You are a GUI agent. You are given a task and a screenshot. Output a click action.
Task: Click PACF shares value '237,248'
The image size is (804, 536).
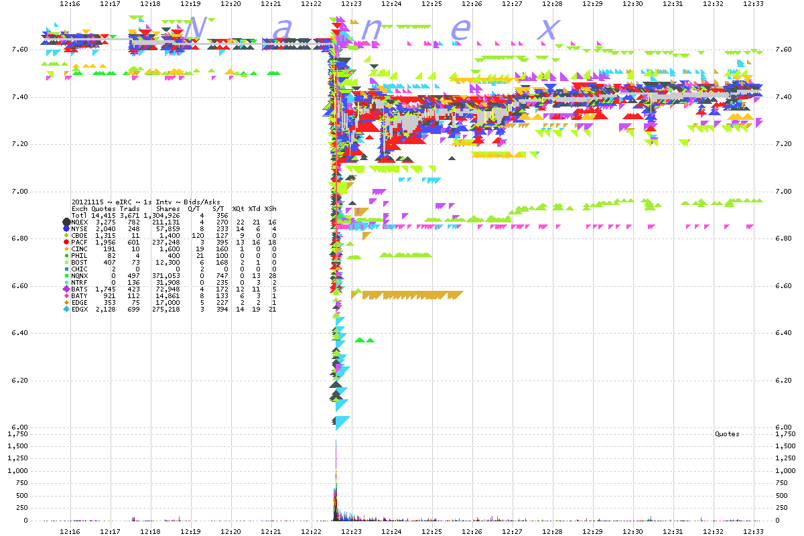coord(166,242)
